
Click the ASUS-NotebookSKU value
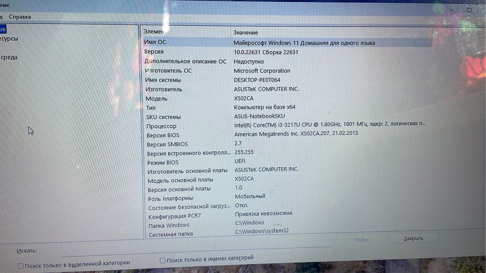260,116
